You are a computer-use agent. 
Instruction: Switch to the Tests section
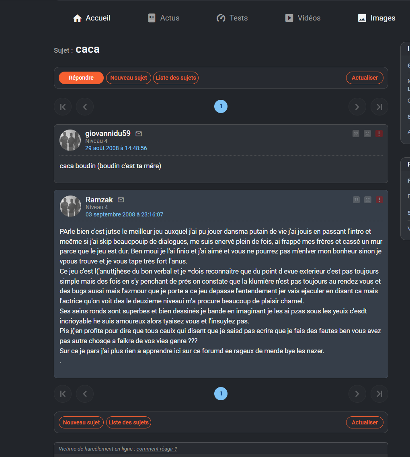[232, 18]
